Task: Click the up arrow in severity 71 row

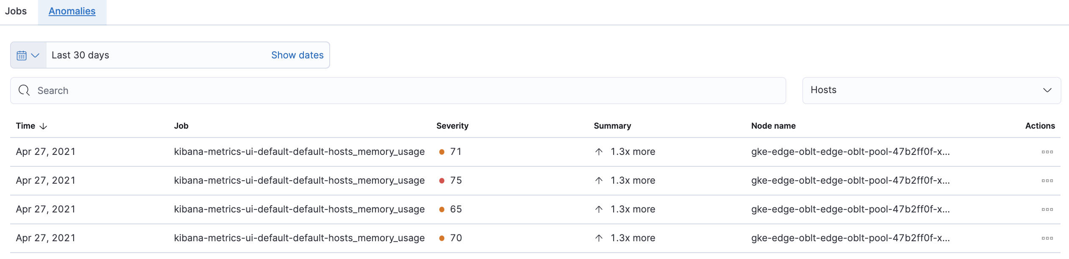Action: (x=599, y=152)
